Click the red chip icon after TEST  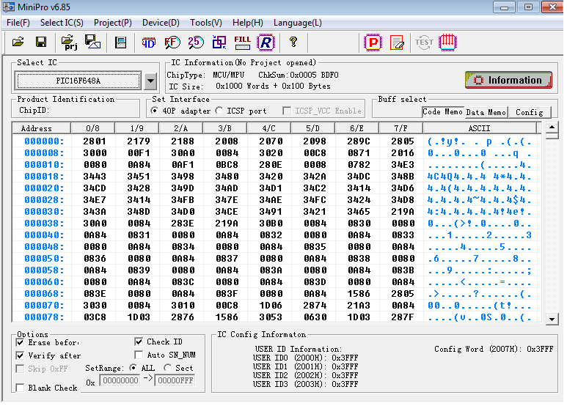447,42
